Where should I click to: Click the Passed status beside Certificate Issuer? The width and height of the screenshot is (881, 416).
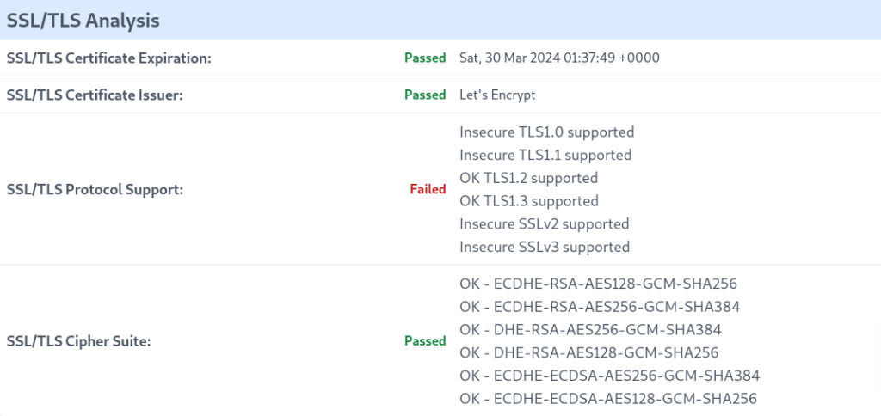425,95
